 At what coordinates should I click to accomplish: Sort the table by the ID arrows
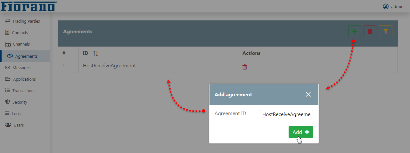pyautogui.click(x=95, y=54)
